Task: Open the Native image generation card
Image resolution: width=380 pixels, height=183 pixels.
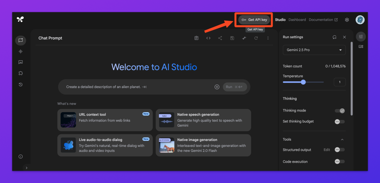Action: click(x=203, y=145)
